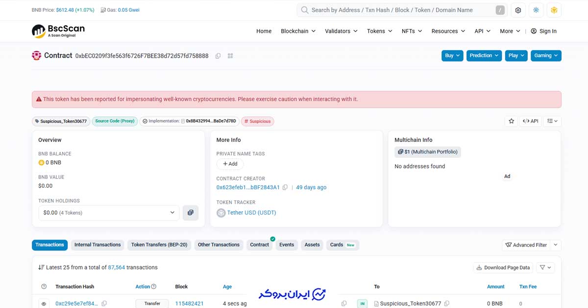Focus the address search input field
Viewport: 588px width, 308px height.
tap(402, 10)
